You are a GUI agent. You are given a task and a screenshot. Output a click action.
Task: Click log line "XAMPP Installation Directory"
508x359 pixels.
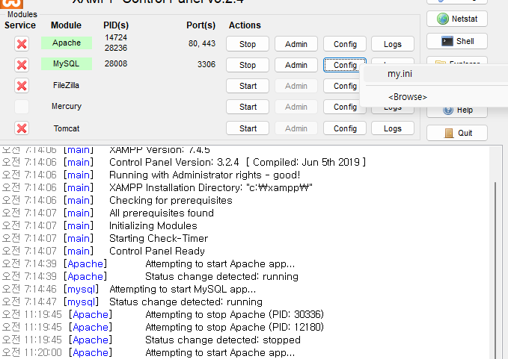[x=211, y=188]
